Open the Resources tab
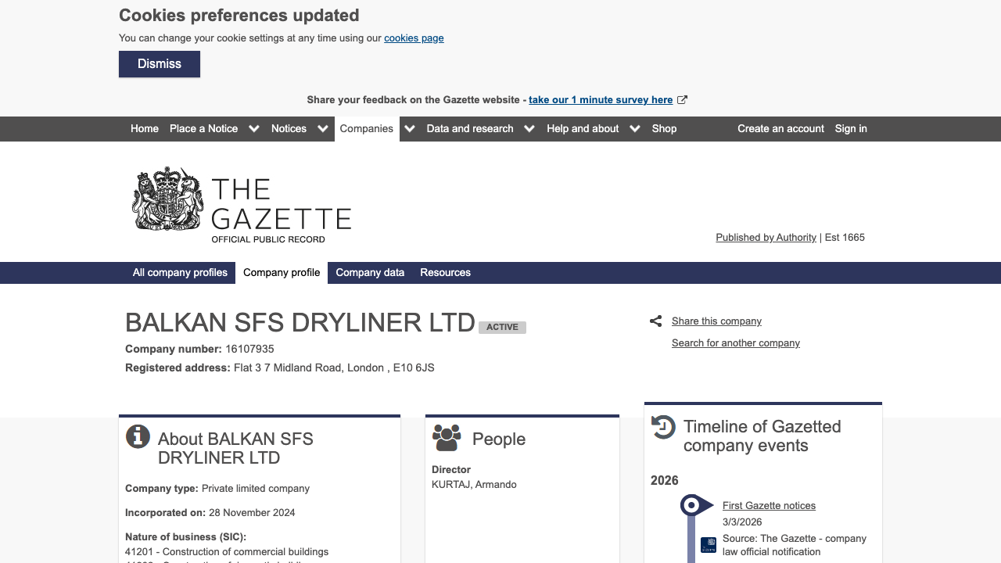 tap(445, 272)
